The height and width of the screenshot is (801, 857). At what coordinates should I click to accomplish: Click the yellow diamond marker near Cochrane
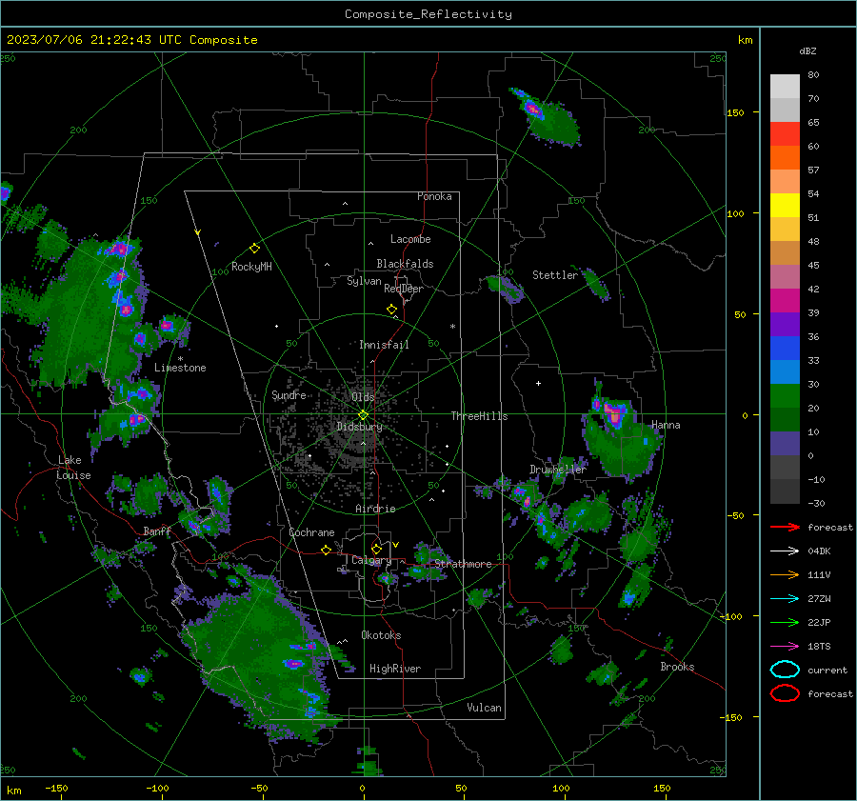[326, 550]
